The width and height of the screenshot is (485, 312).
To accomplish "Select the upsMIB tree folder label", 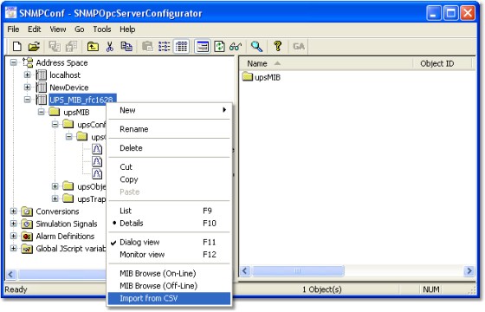I will pyautogui.click(x=76, y=113).
